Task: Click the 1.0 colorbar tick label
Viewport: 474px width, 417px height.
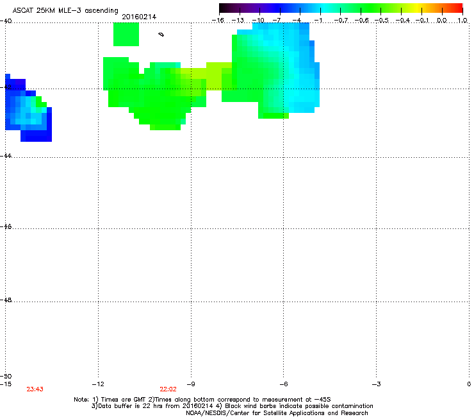Action: click(x=462, y=21)
